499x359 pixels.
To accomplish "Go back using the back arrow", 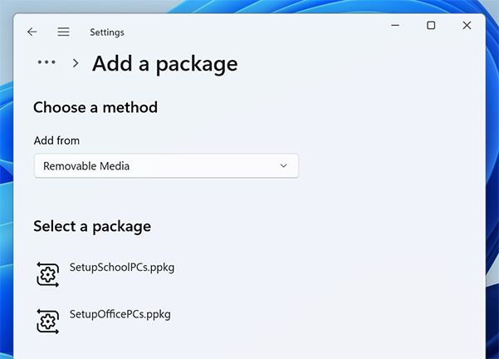I will [32, 32].
